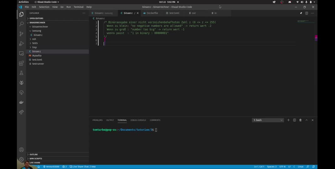The height and width of the screenshot is (169, 335).
Task: Open the Run and Debug view icon
Action: point(21,44)
